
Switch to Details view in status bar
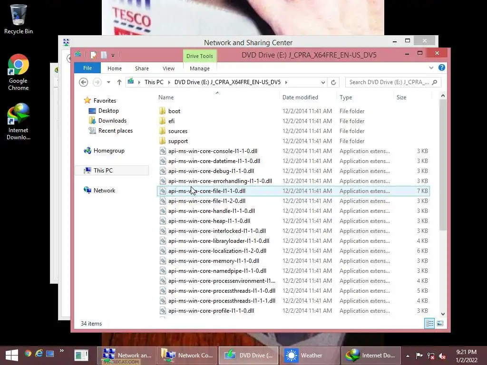click(429, 323)
